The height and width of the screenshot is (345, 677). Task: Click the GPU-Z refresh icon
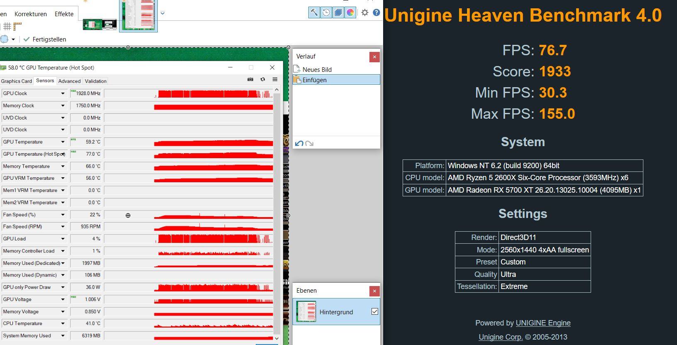(263, 79)
